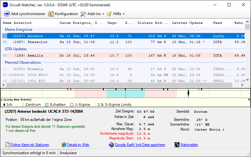Click the Add-ins tools icon
The image size is (251, 157).
[83, 14]
